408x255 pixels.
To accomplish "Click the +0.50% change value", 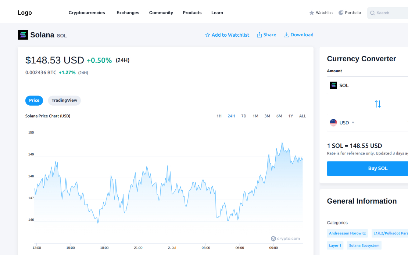I will click(99, 61).
